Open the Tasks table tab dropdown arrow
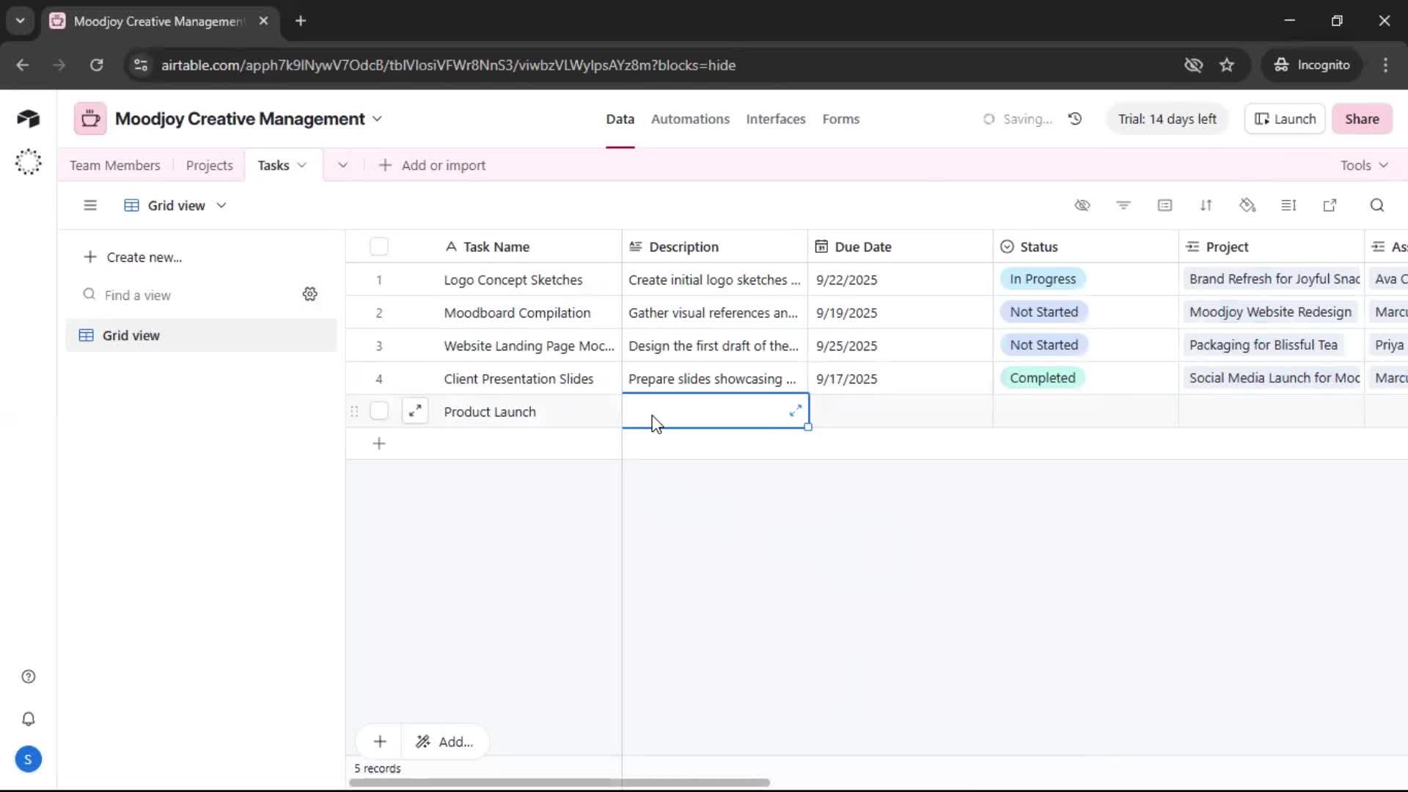This screenshot has height=792, width=1408. 302,166
